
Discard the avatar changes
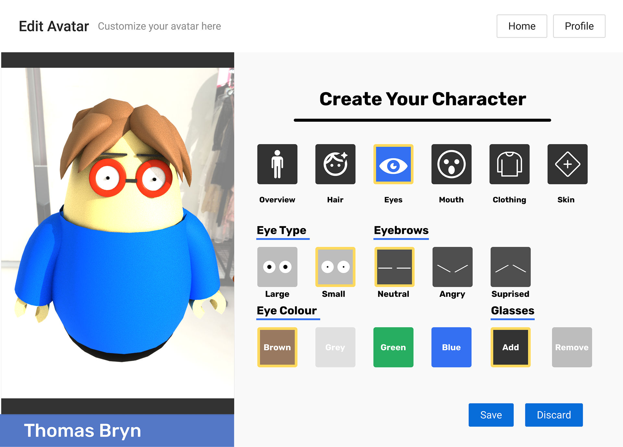click(x=554, y=415)
